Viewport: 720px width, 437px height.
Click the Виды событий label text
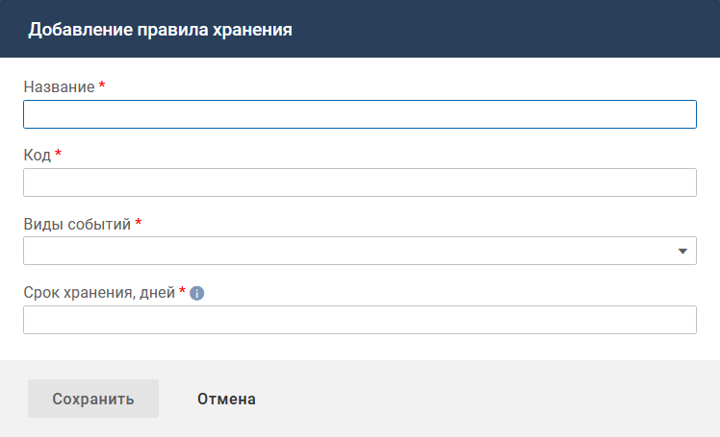click(77, 224)
